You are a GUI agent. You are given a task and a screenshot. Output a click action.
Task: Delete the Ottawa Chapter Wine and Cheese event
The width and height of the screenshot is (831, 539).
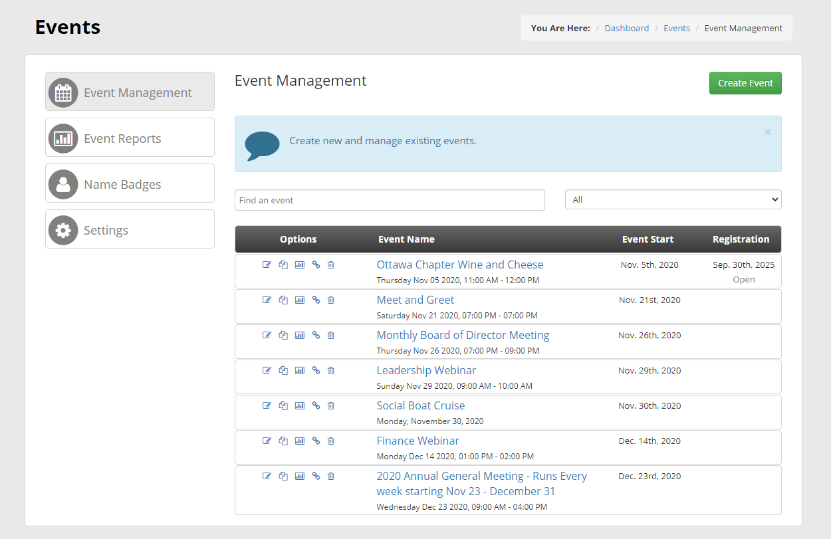pyautogui.click(x=331, y=265)
